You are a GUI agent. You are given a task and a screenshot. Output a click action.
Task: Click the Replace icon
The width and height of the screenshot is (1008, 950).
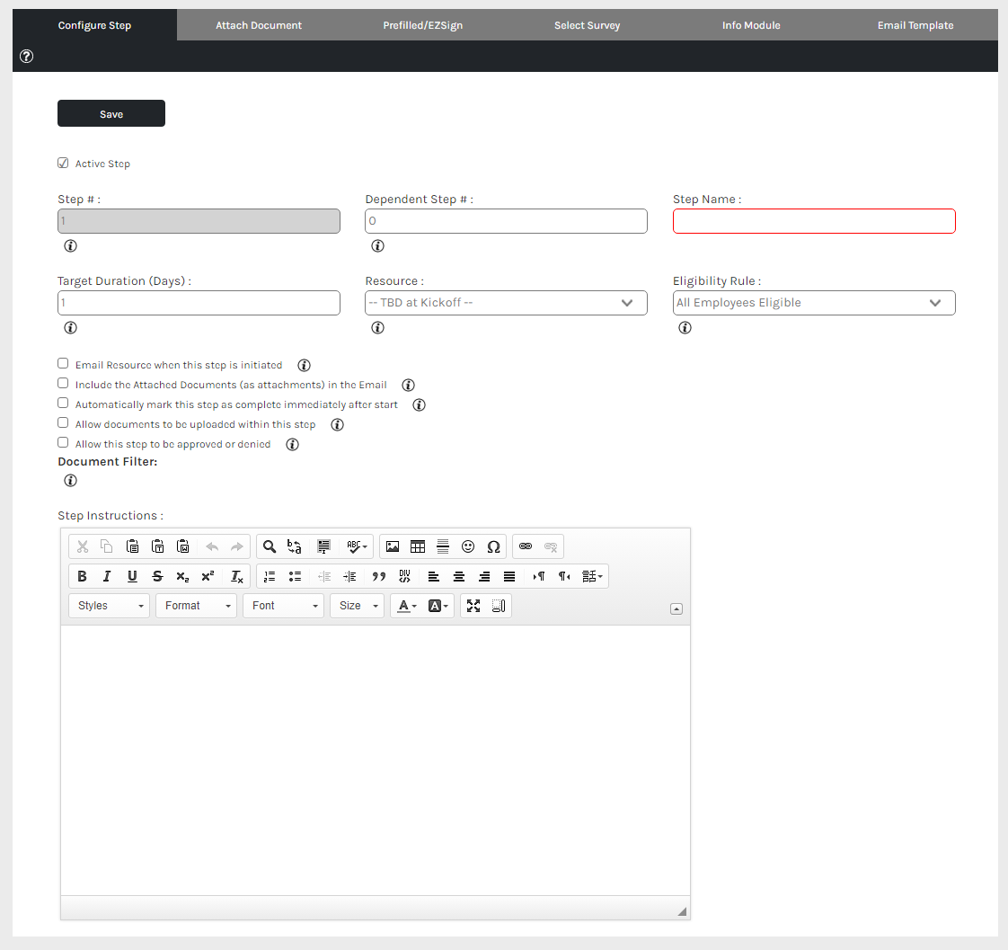(295, 546)
